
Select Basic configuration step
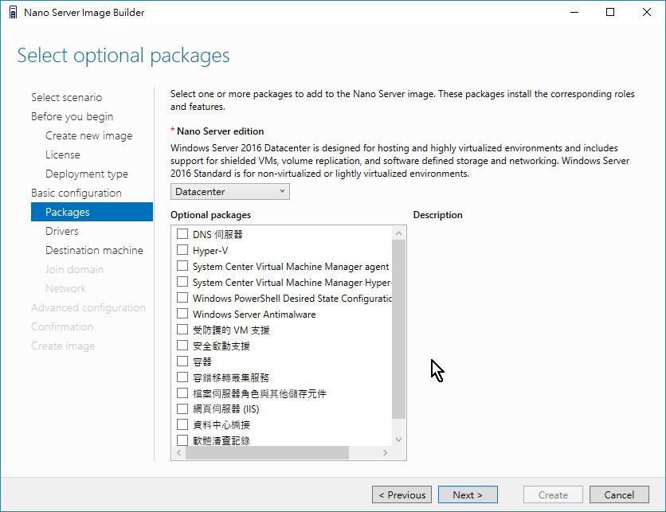tap(76, 193)
